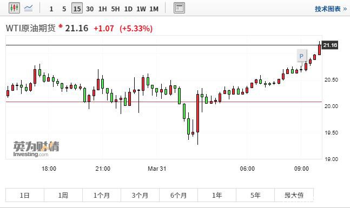Choose the 1周 time range
The height and width of the screenshot is (208, 350).
[x=63, y=195]
